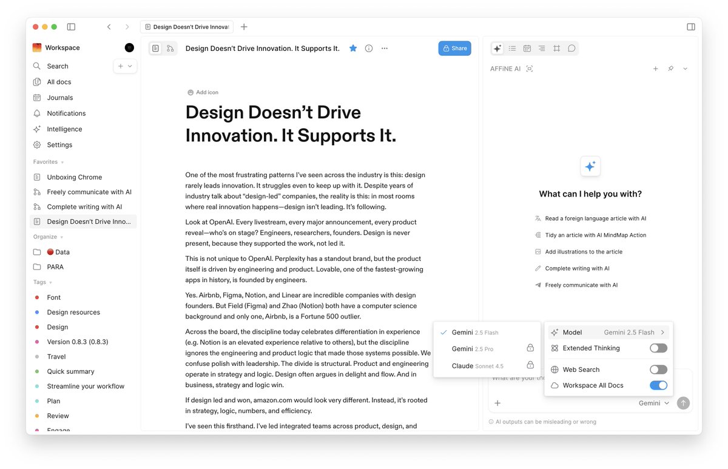This screenshot has width=728, height=469.
Task: Open the comments panel tab
Action: tap(571, 48)
